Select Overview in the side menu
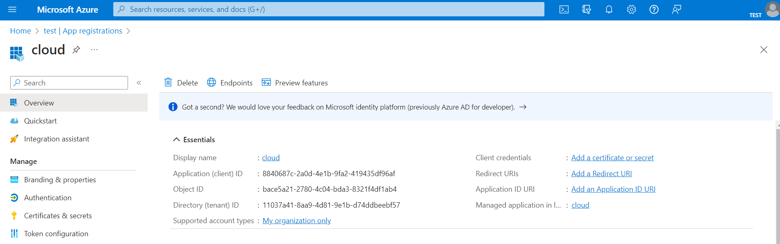This screenshot has width=780, height=244. pos(74,103)
